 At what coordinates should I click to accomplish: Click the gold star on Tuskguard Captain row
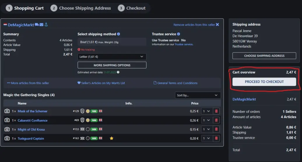(111, 138)
